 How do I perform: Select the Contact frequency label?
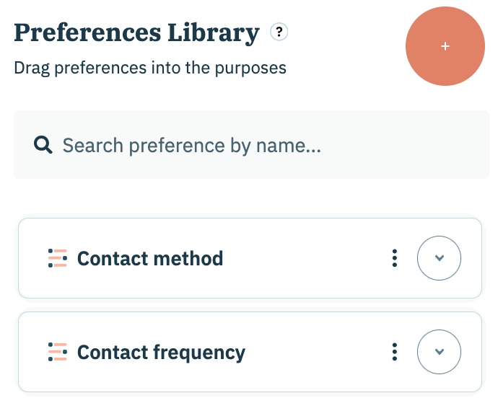click(161, 352)
